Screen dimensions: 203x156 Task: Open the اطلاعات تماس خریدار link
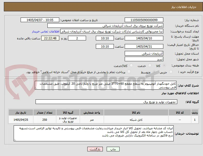(46, 31)
